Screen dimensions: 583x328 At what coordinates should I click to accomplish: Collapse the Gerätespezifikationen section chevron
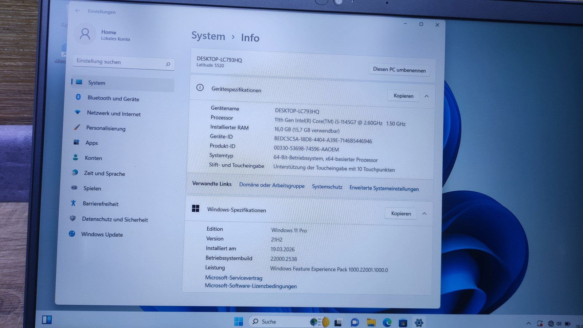tap(426, 96)
